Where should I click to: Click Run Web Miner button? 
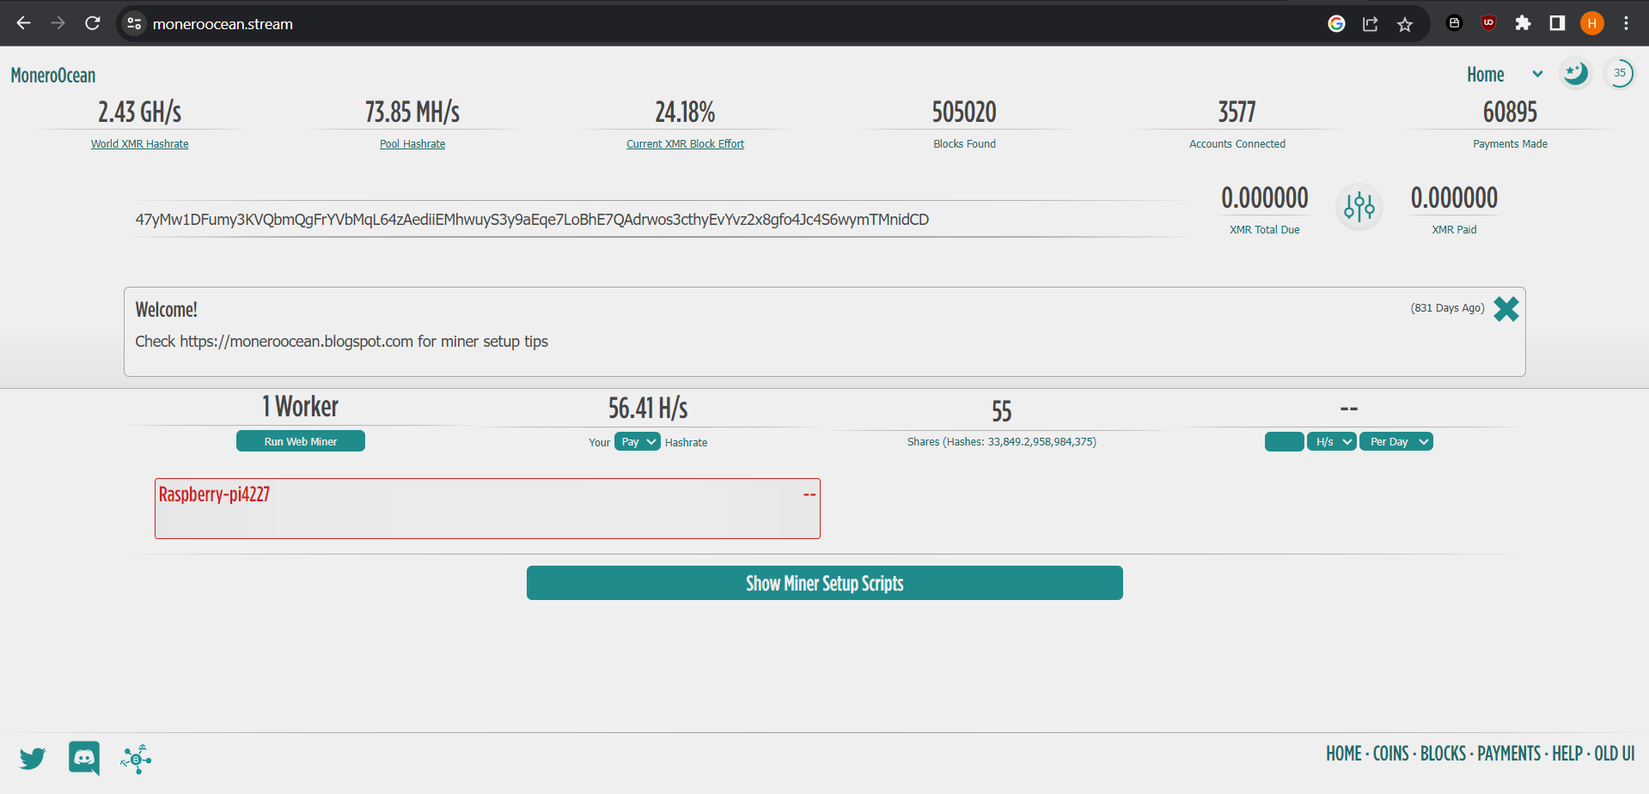tap(301, 441)
